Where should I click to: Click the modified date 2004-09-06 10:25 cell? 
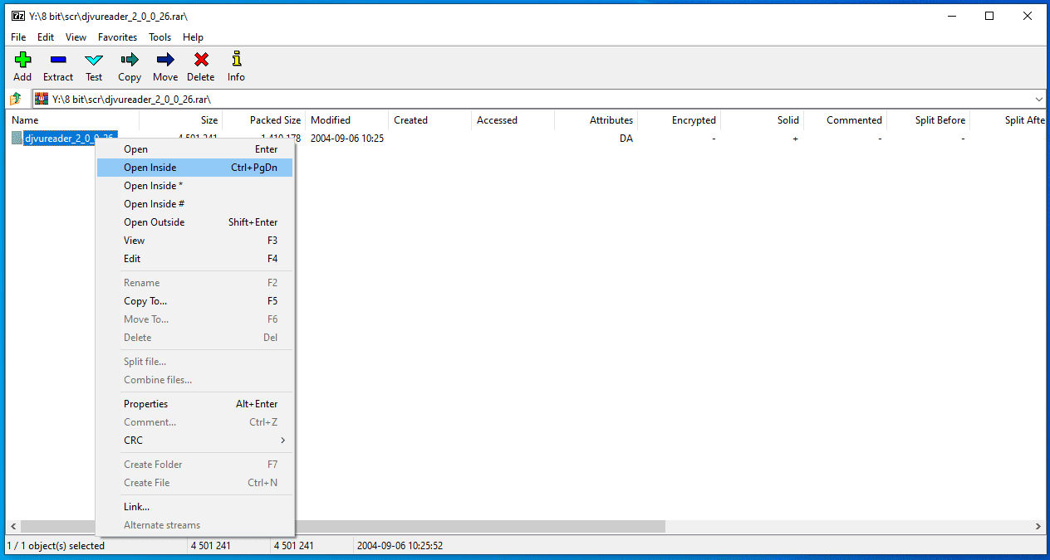point(347,139)
